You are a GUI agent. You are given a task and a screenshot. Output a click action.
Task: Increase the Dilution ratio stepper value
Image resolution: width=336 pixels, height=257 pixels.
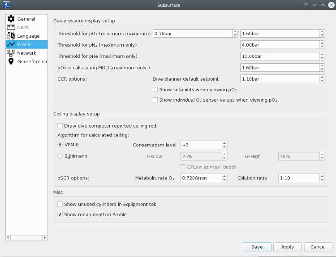pos(322,176)
